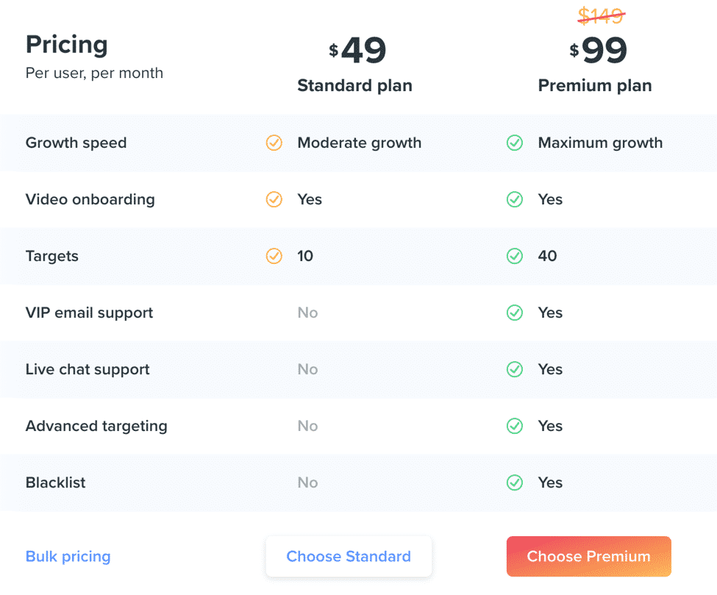Click the Standard plan heading
The height and width of the screenshot is (595, 717).
coord(354,85)
